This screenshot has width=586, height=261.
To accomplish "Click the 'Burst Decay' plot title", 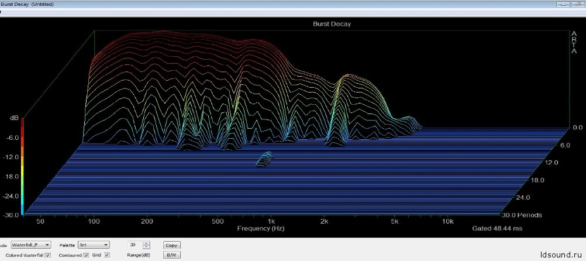I will pyautogui.click(x=332, y=24).
